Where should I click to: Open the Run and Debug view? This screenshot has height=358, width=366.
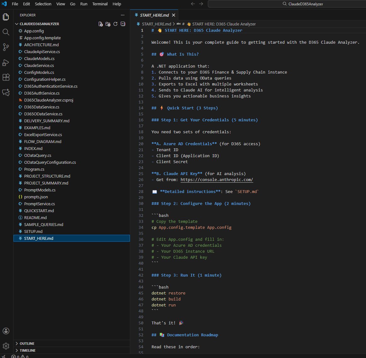(6, 62)
